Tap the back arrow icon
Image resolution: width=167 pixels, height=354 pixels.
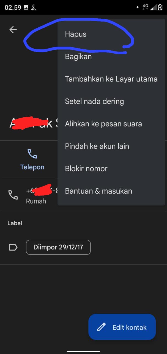[x=13, y=30]
